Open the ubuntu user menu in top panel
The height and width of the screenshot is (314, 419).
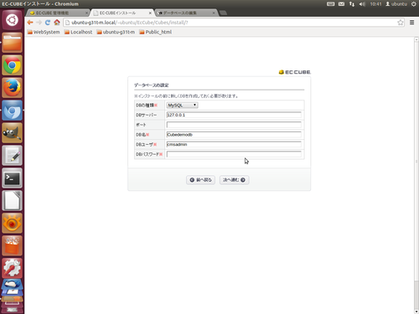point(396,4)
